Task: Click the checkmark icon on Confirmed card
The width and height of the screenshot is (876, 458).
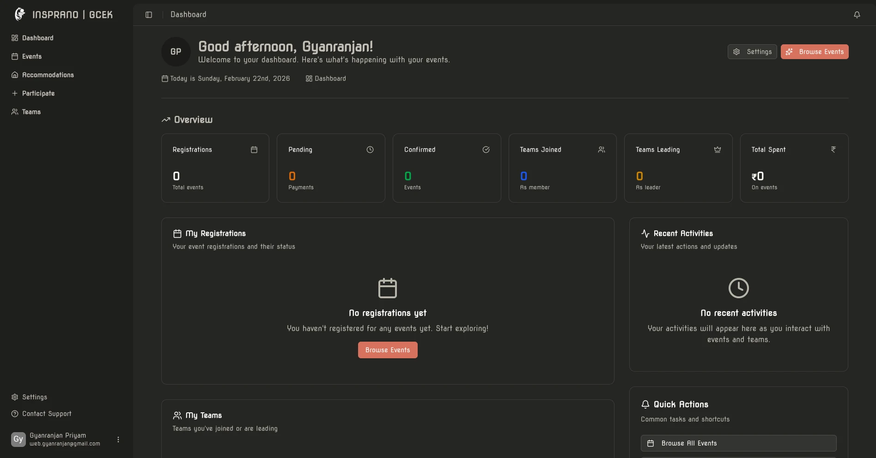Action: 486,150
